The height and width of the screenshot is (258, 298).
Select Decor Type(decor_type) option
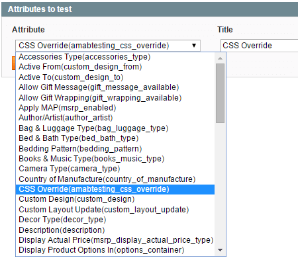tap(115, 220)
